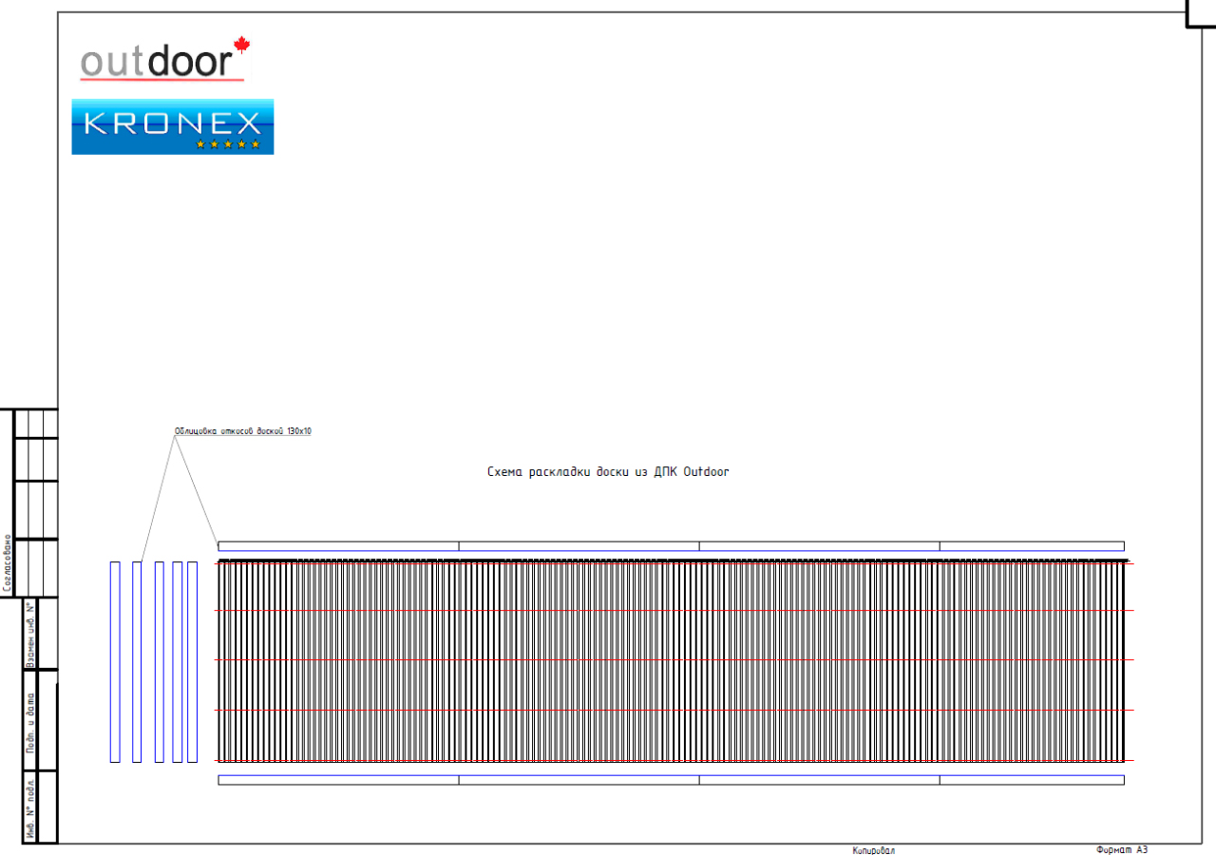
Task: Select last segment of bottom horizontal trim strip
Action: click(1032, 780)
